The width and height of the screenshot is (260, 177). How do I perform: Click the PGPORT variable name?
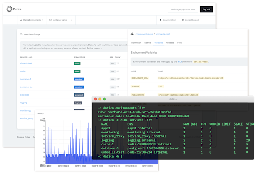[135, 87]
